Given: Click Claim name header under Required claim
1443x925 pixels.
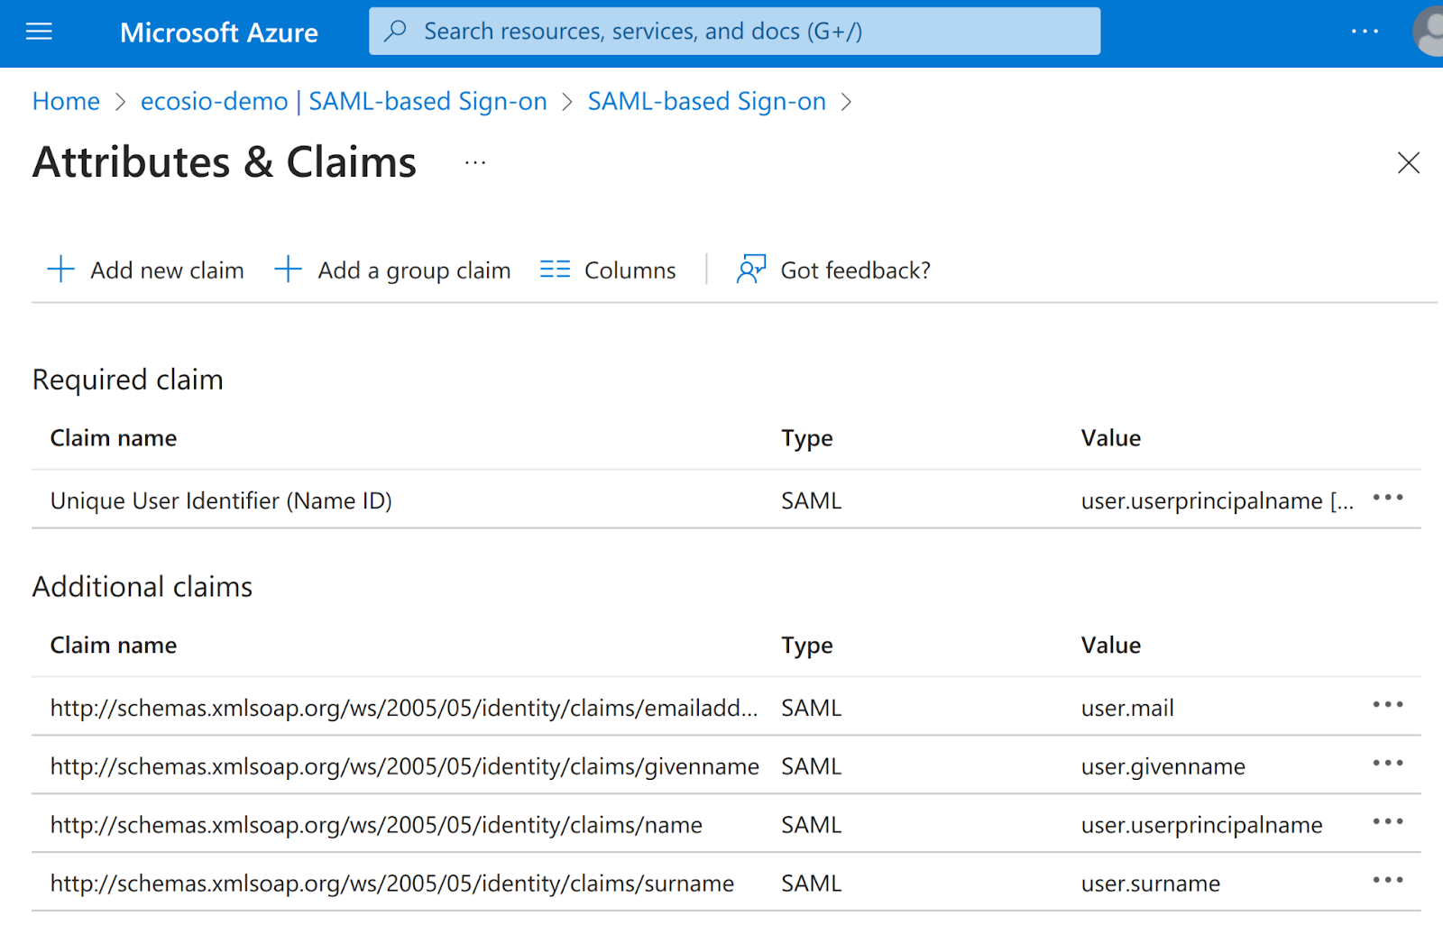Looking at the screenshot, I should (x=114, y=438).
